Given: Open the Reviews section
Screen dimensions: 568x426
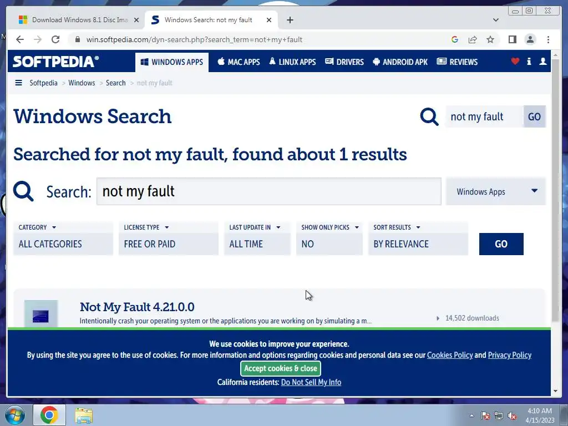Looking at the screenshot, I should click(x=457, y=62).
